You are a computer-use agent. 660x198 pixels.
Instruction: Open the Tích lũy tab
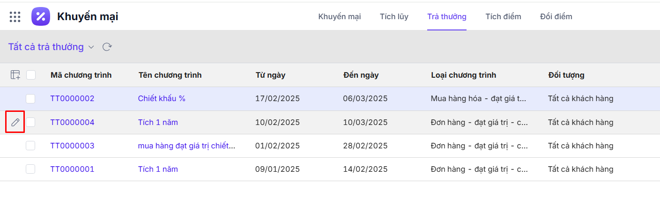[x=394, y=17]
